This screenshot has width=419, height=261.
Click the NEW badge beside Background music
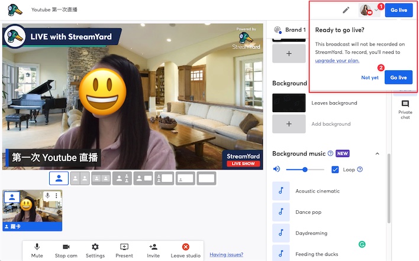(342, 154)
